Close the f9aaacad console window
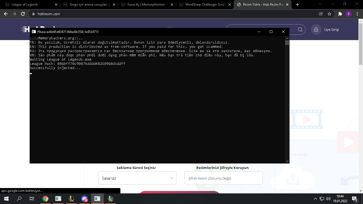 coord(283,32)
